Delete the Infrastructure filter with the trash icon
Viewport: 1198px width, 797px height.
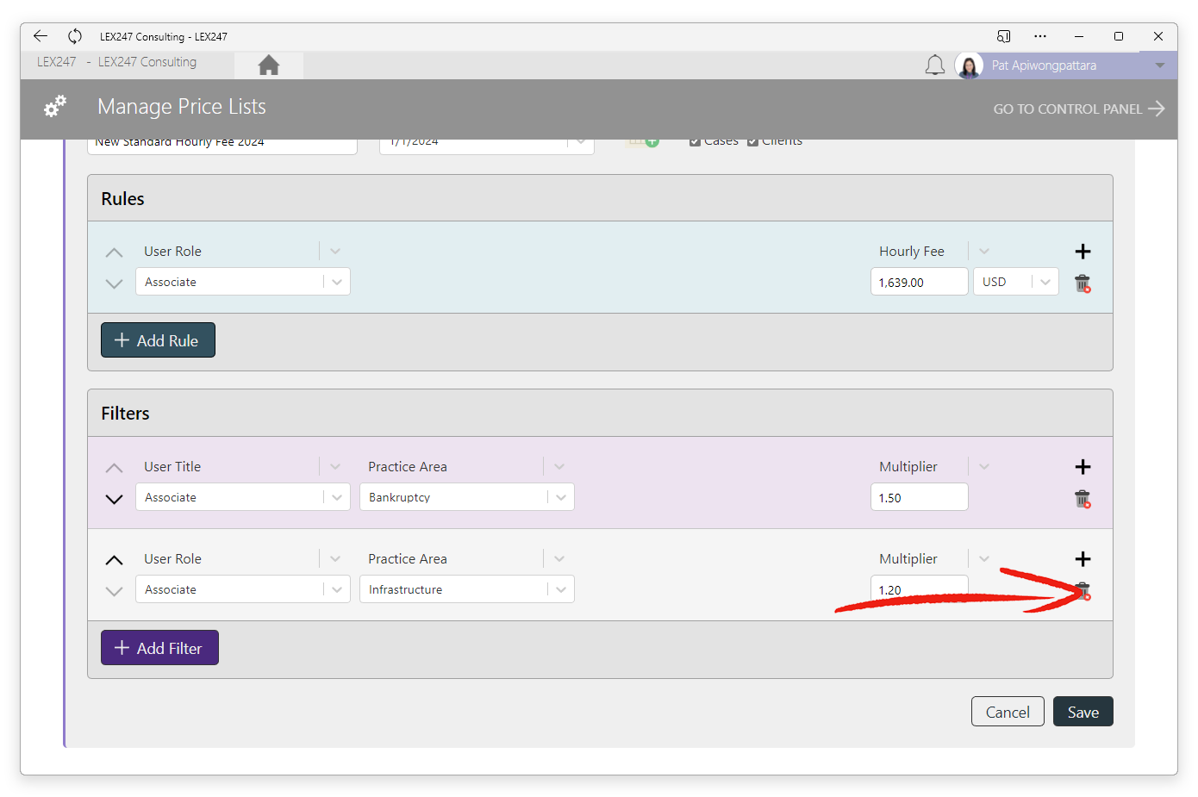pos(1083,591)
